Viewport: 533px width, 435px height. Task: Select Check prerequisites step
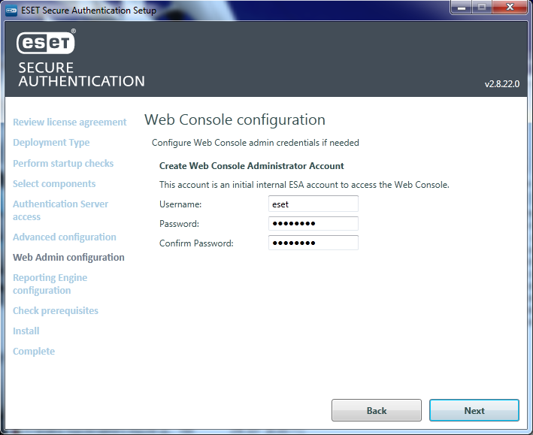(x=56, y=310)
